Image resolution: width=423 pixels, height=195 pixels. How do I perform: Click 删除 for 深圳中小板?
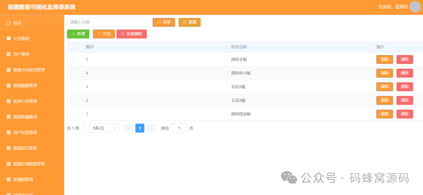point(405,73)
